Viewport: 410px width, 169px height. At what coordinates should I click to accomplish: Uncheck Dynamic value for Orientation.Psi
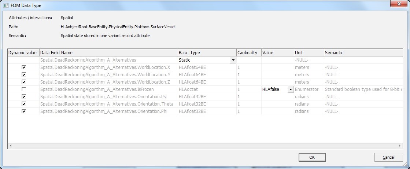click(x=24, y=97)
